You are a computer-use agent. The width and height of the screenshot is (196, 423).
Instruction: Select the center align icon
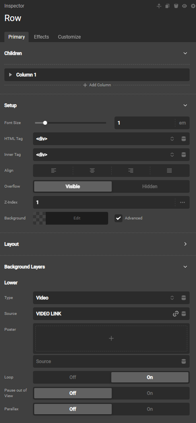92,171
